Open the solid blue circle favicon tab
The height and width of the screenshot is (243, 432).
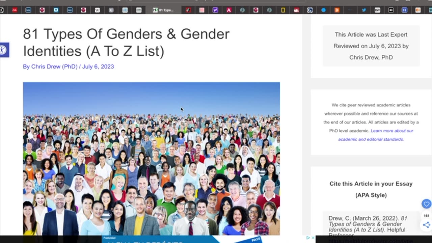click(323, 10)
